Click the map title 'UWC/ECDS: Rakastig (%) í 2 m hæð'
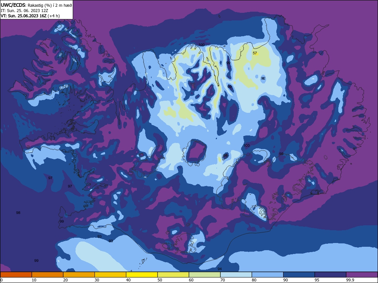 [x=36, y=5]
